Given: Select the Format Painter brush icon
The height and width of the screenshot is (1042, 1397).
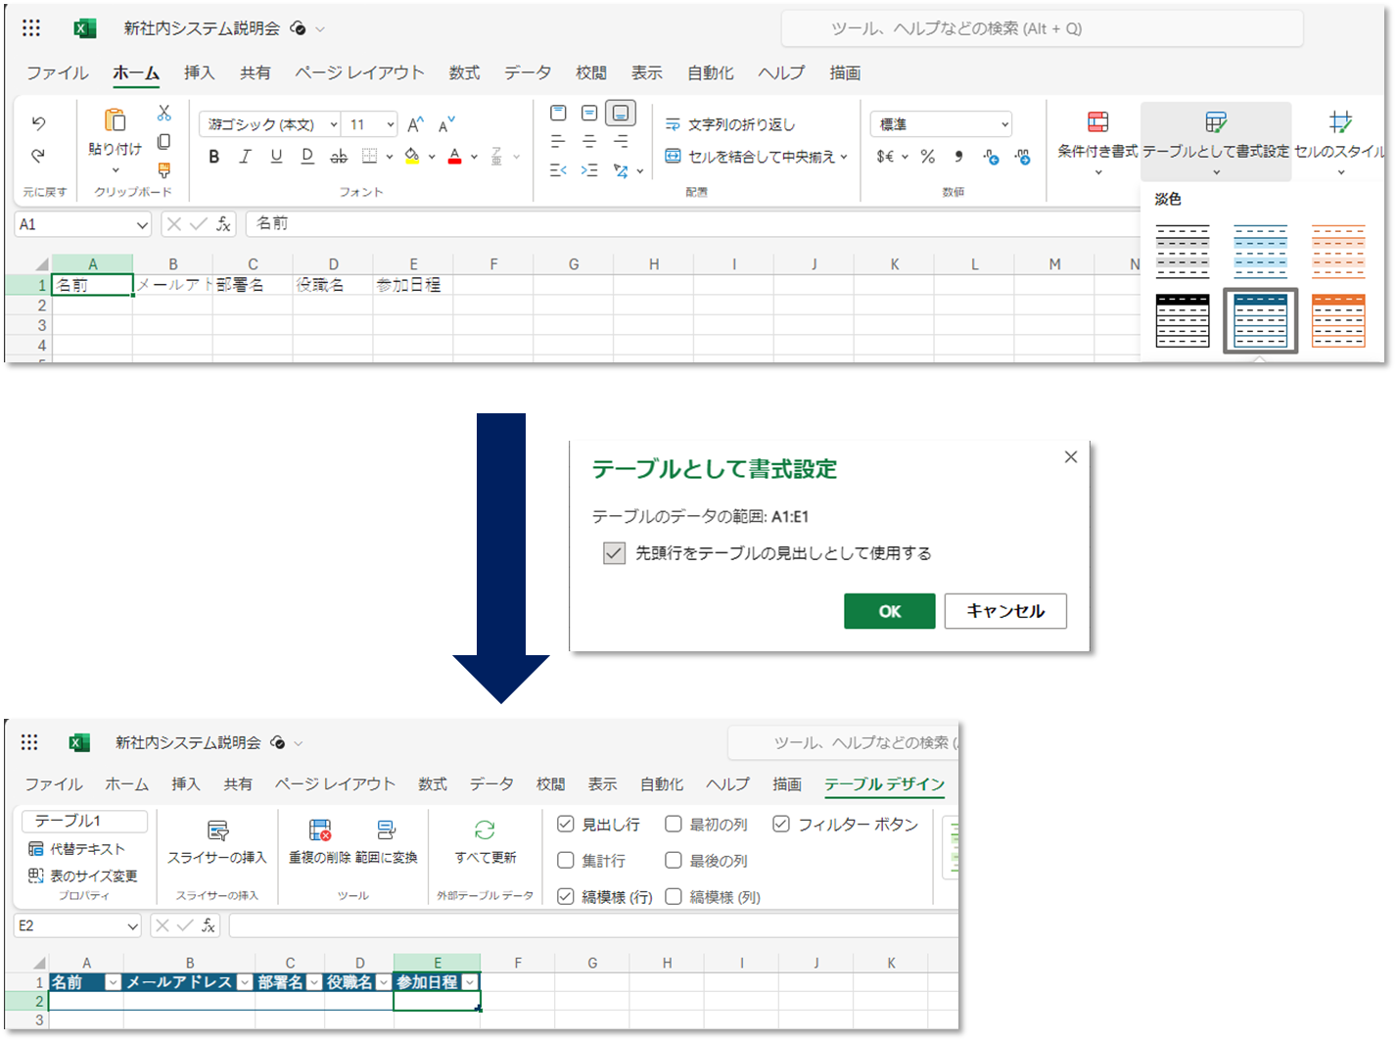Looking at the screenshot, I should click(x=164, y=170).
